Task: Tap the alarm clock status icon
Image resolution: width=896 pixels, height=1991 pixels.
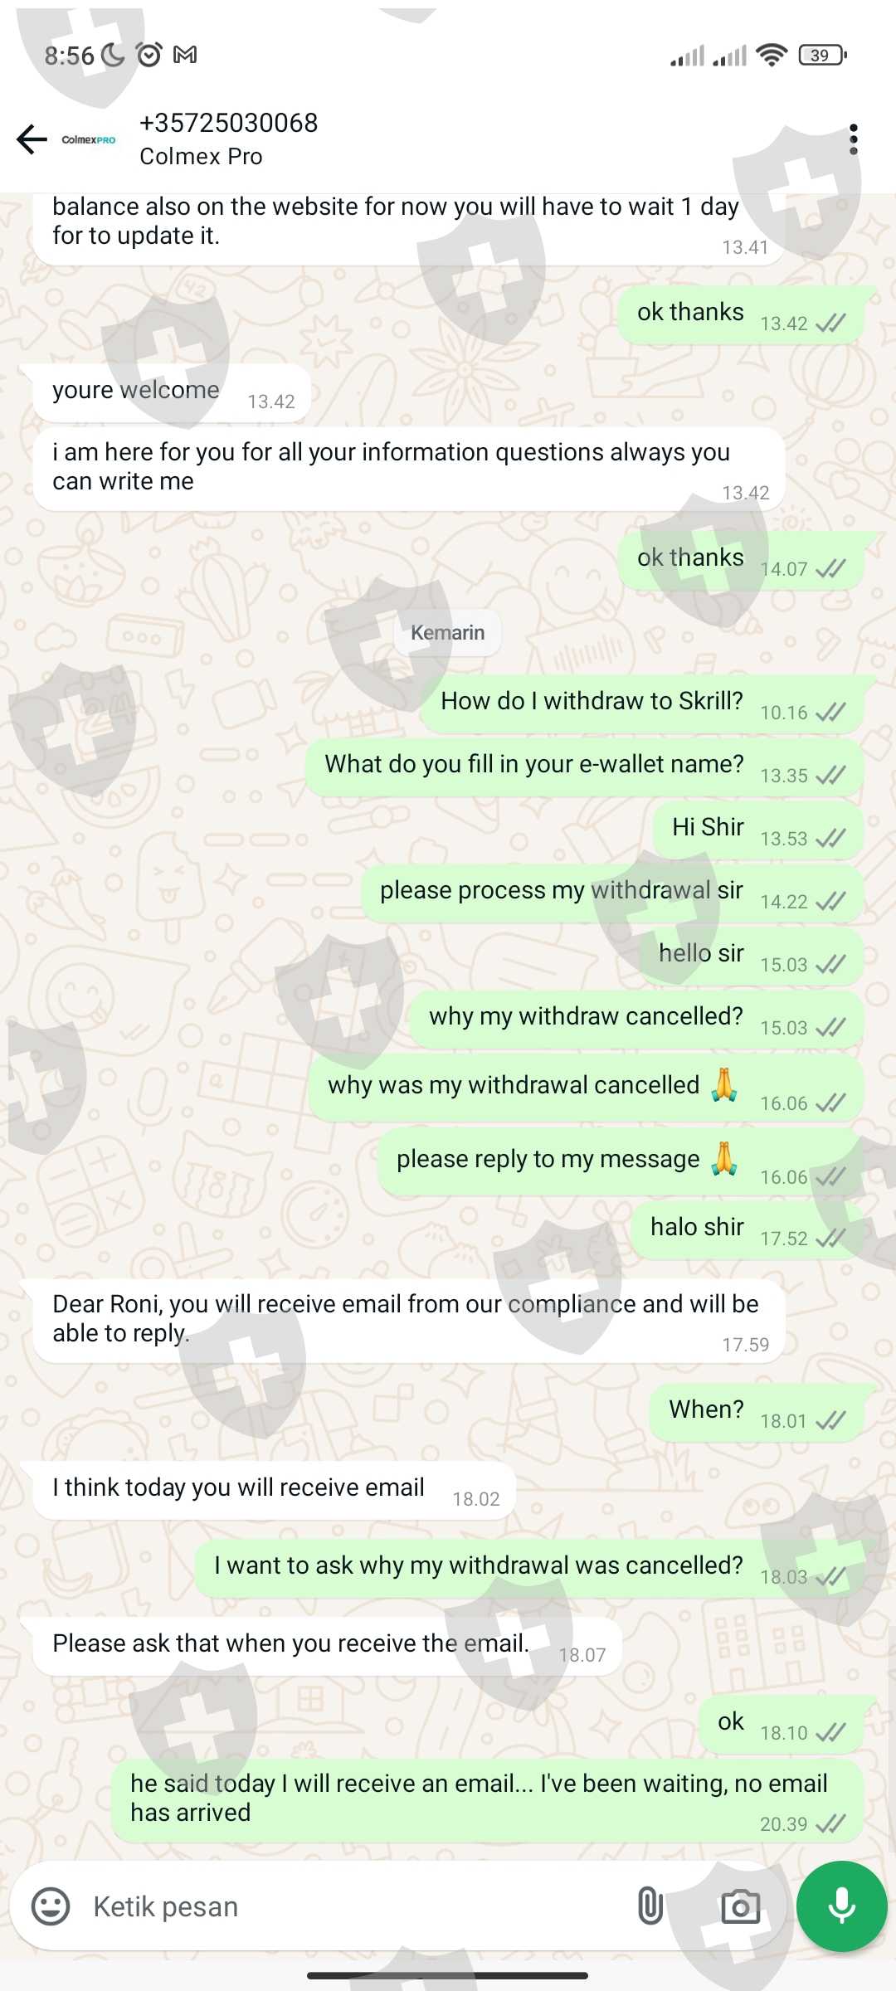Action: pyautogui.click(x=149, y=55)
